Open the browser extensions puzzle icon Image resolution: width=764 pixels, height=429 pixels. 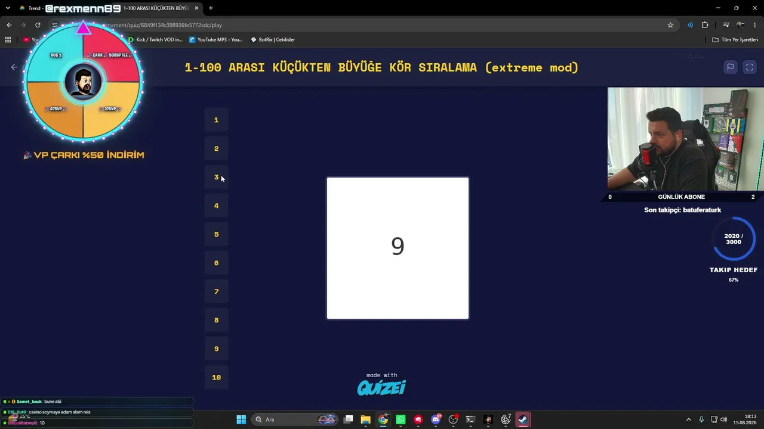tap(705, 25)
